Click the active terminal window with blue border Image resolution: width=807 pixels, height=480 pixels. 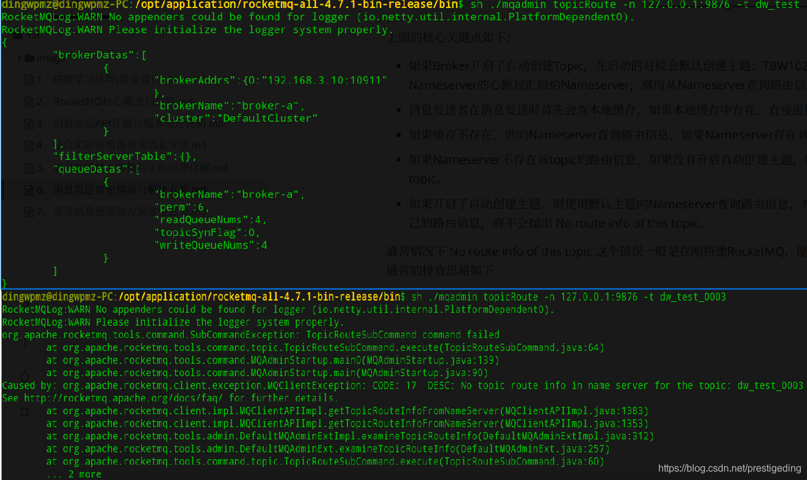point(400,381)
